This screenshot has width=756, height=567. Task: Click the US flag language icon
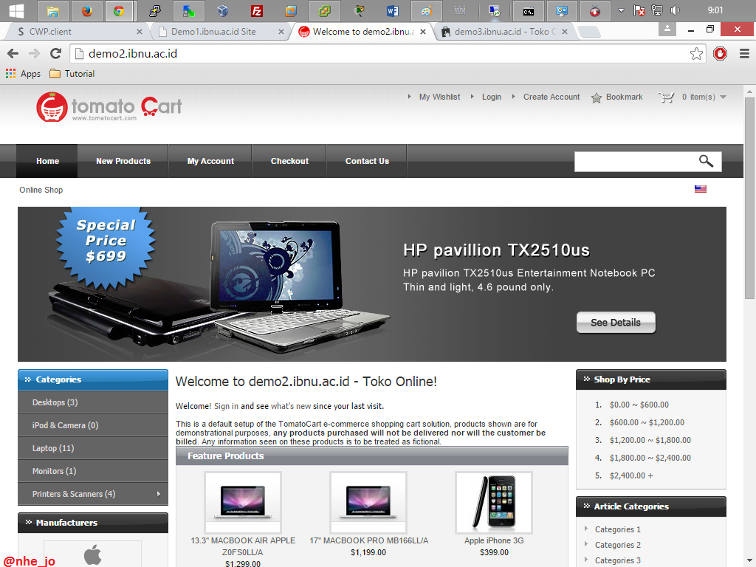(701, 189)
